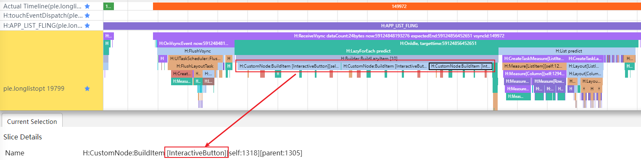Select the H:LazyForEach predict slice
The height and width of the screenshot is (160, 641).
pyautogui.click(x=365, y=51)
